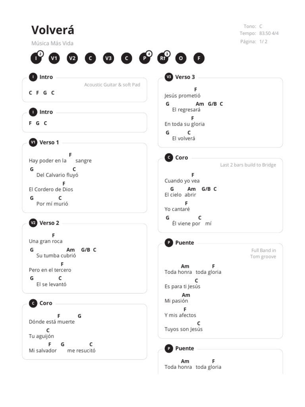Click the 'Volverá' song title
This screenshot has width=305, height=407.
(53, 30)
